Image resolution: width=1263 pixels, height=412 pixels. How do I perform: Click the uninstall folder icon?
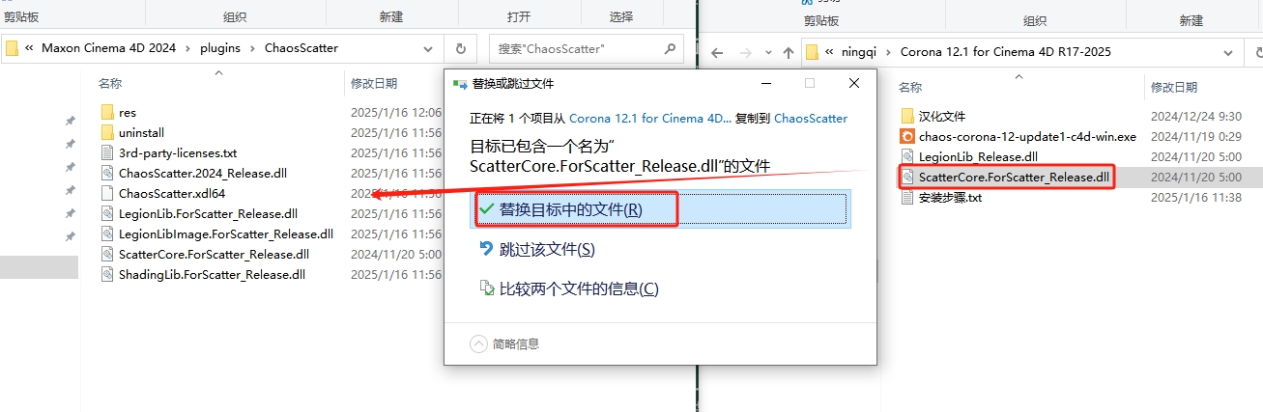107,133
